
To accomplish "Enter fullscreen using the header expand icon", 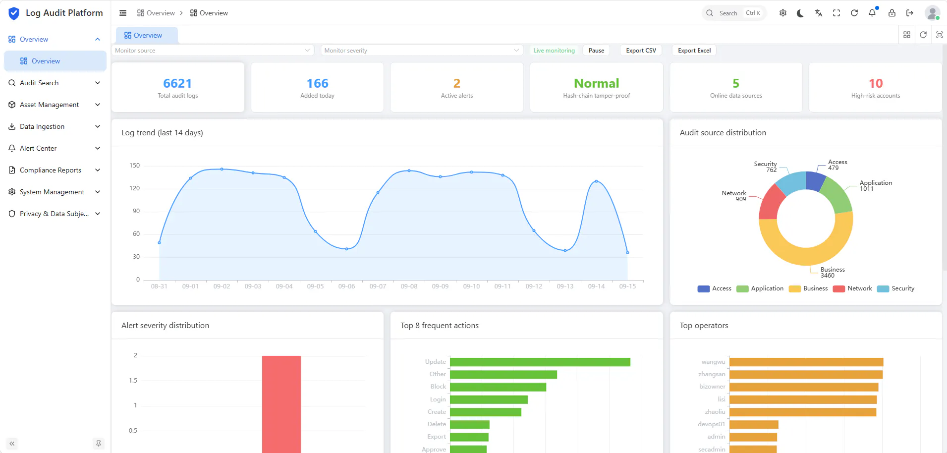I will (836, 13).
